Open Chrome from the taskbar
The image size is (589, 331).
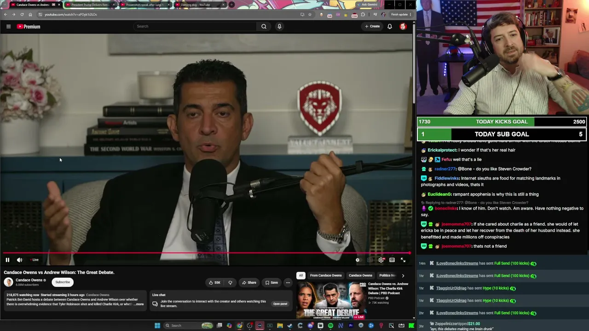pyautogui.click(x=239, y=325)
